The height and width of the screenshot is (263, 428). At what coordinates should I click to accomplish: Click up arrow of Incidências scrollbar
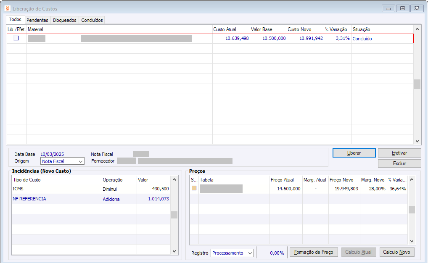(x=174, y=179)
